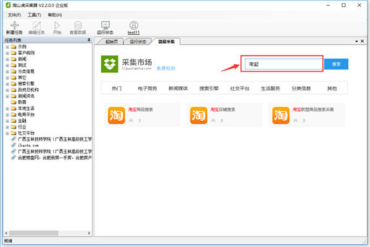The height and width of the screenshot is (247, 370).
Task: Select the 本地生活 folder icon in tree
Action: [x=14, y=108]
